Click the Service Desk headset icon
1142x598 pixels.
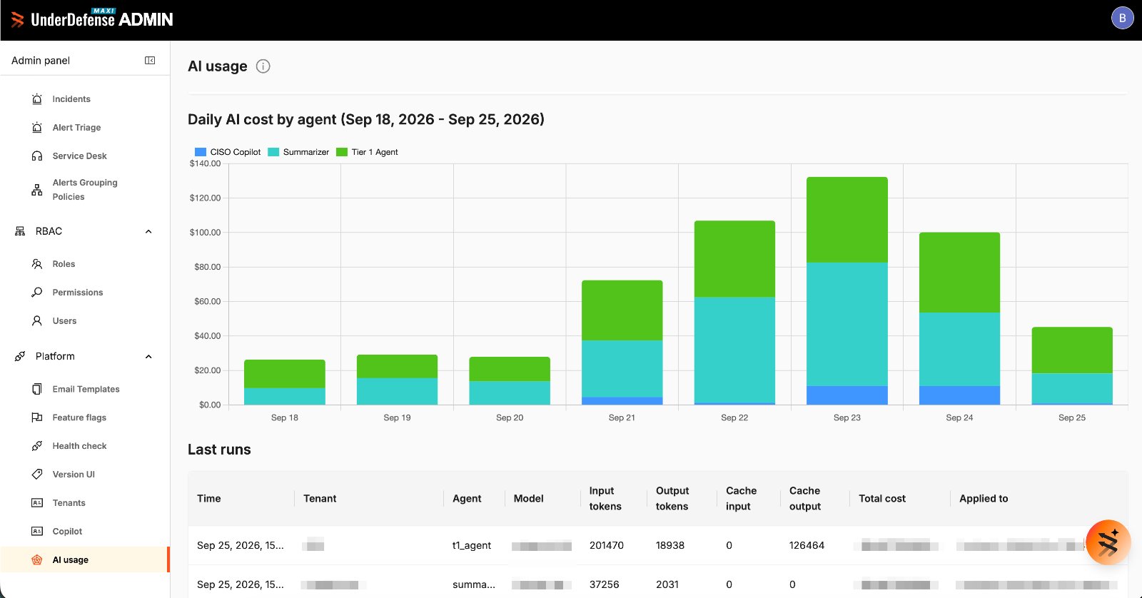tap(37, 156)
